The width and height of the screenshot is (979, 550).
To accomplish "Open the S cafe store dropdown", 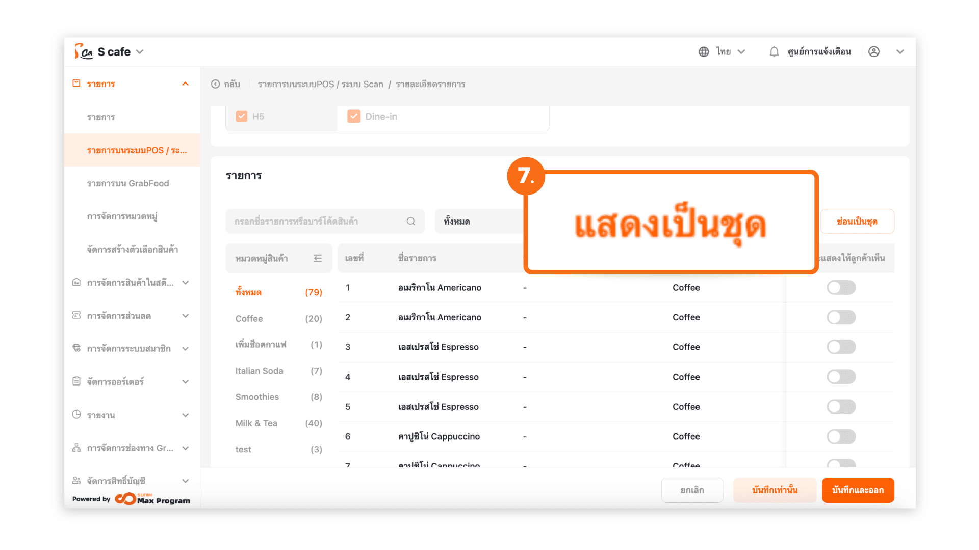I will pos(140,52).
